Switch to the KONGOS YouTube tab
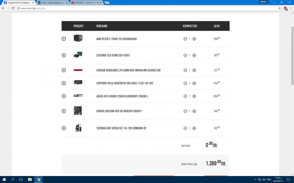The height and width of the screenshot is (183, 294). 85,3
